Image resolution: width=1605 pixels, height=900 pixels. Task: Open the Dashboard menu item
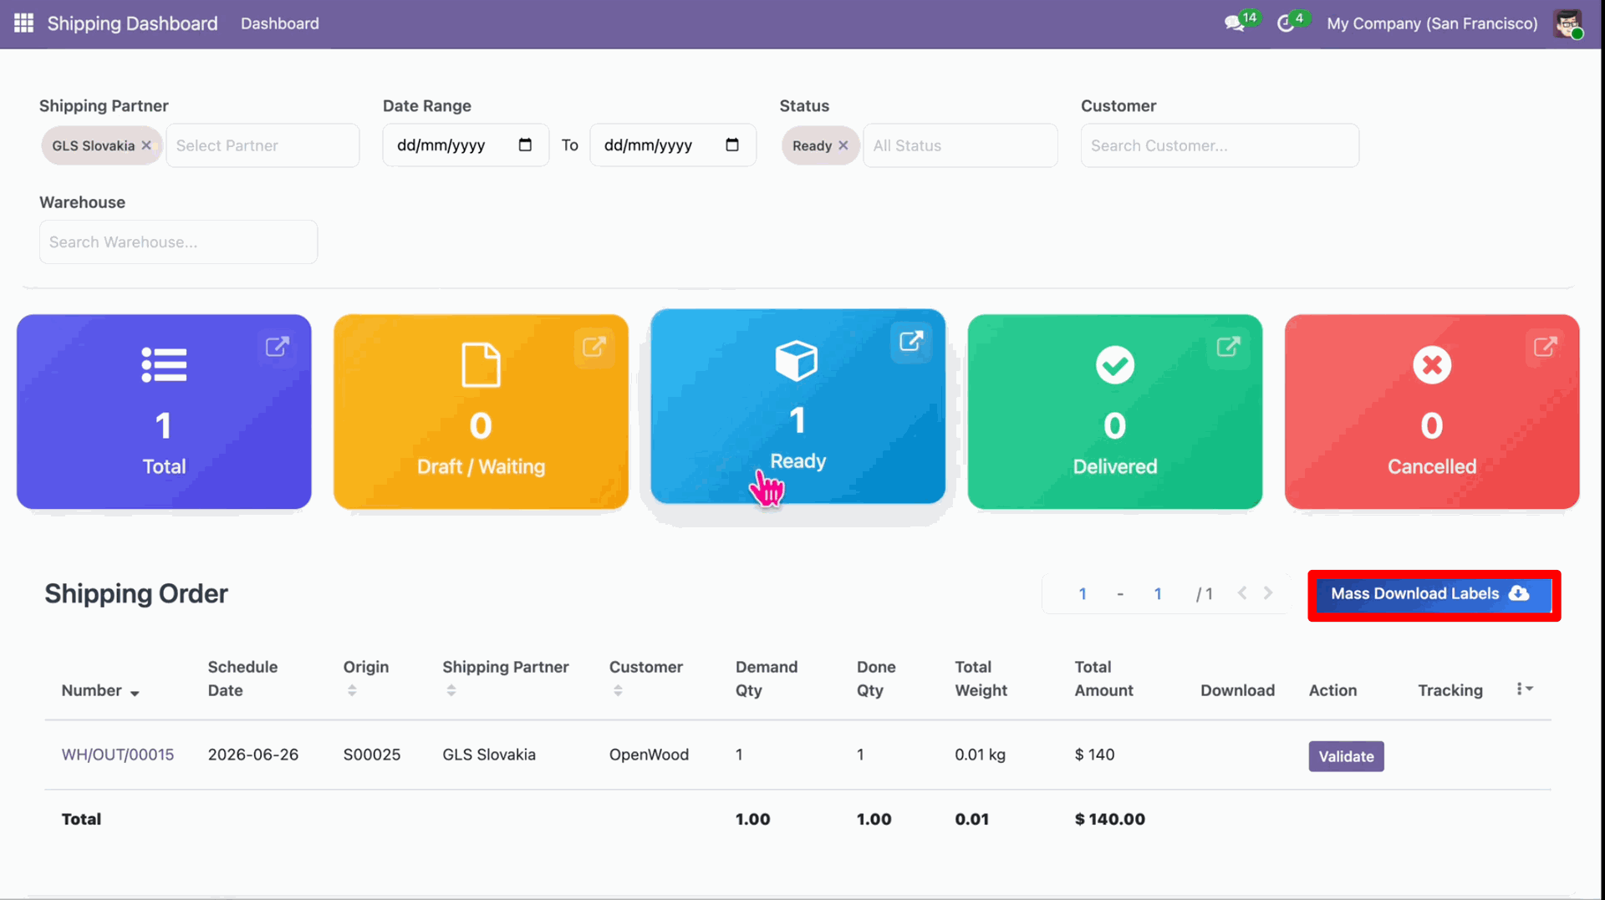[x=280, y=23]
